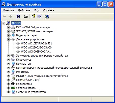Select the WDC WD2500JB-00GVC0 disk drive
Image resolution: width=115 pixels, height=103 pixels.
(36, 47)
